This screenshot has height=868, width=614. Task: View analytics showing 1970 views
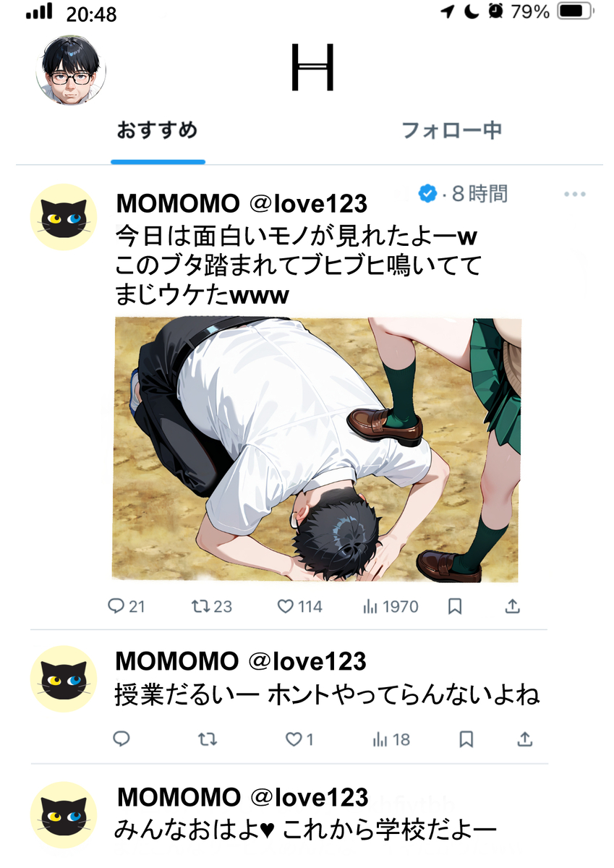pyautogui.click(x=391, y=606)
